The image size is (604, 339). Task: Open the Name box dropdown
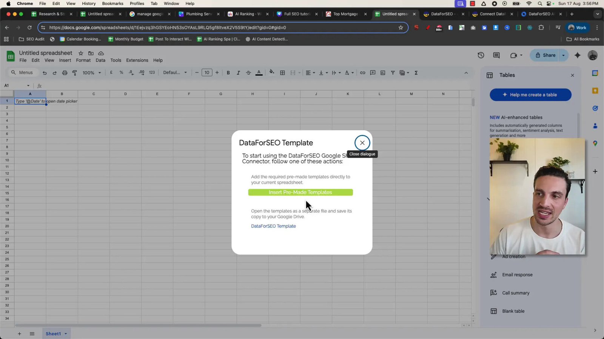[x=28, y=86]
